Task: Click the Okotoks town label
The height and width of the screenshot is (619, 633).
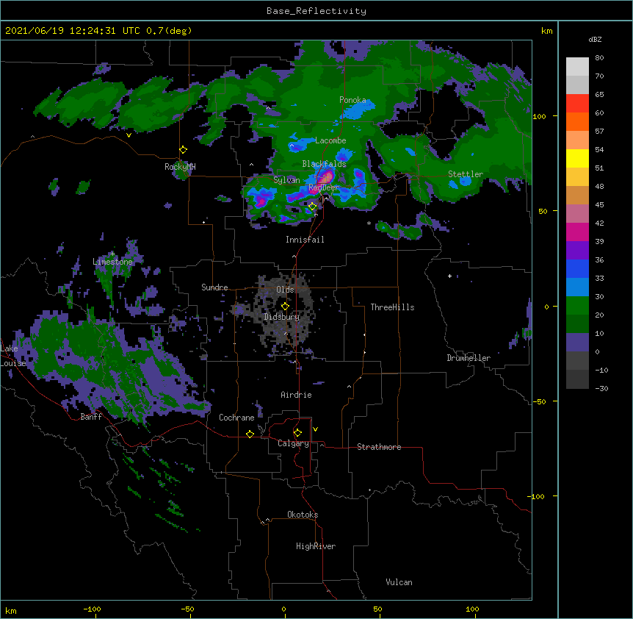Action: point(303,515)
